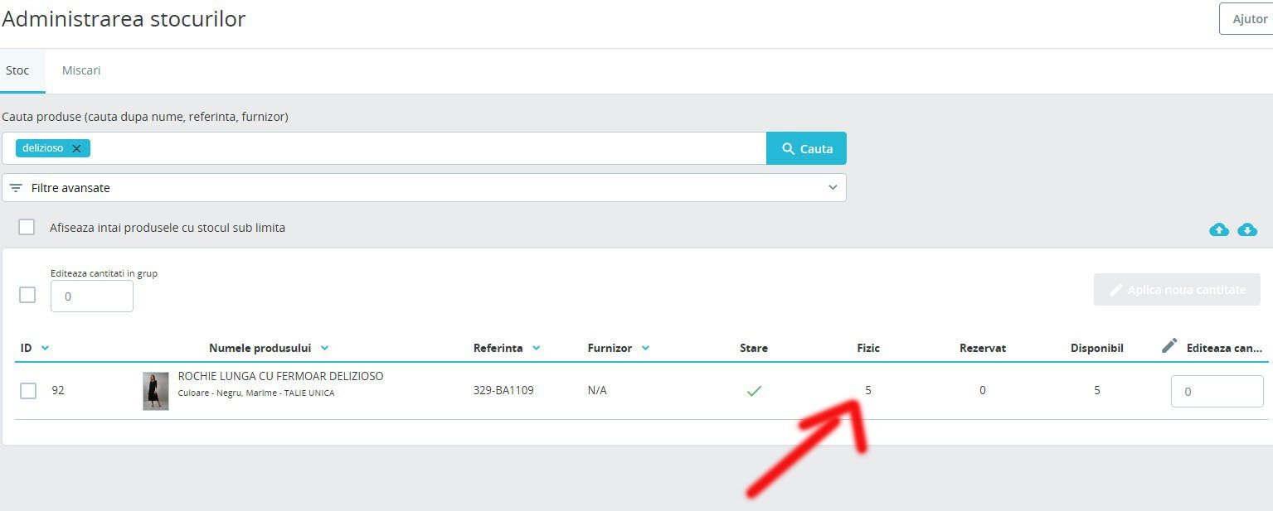This screenshot has height=511, width=1273.
Task: Sort by Referinta column arrow
Action: [536, 348]
